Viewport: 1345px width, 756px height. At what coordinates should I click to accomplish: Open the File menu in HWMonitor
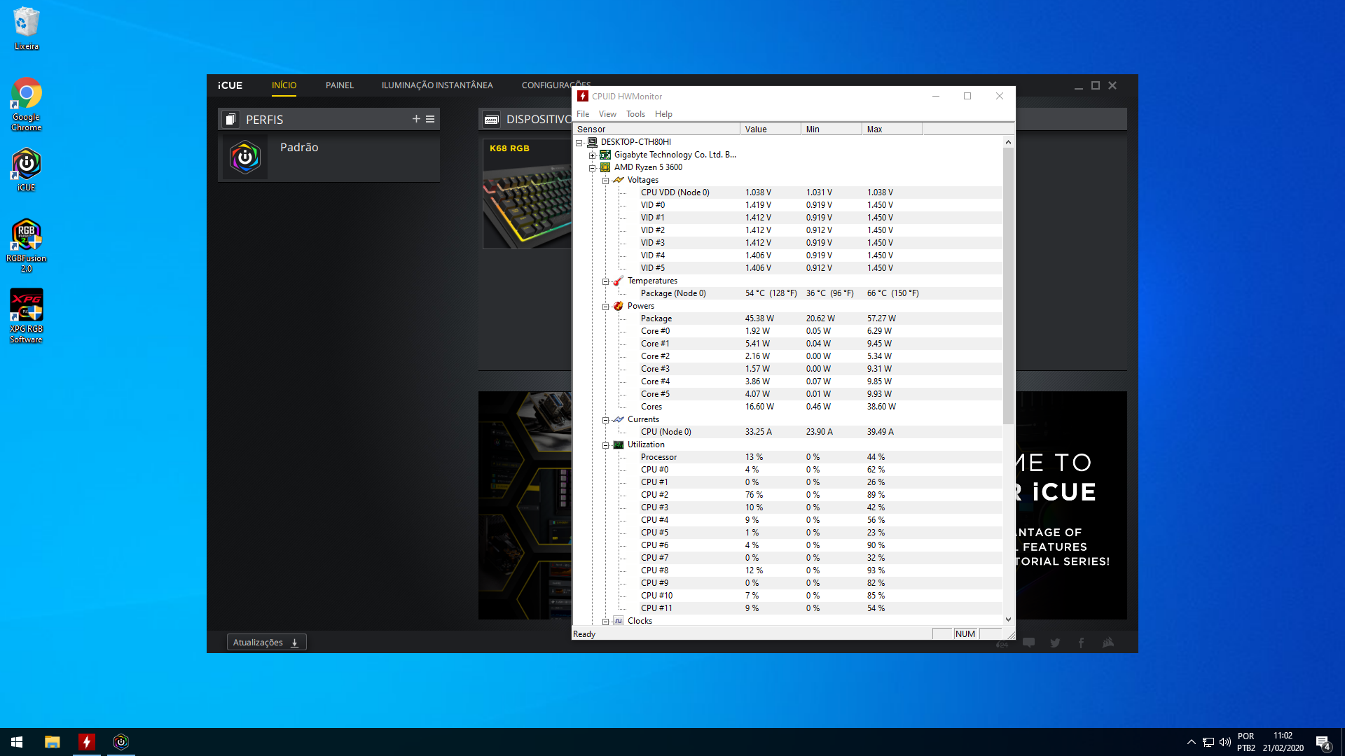pos(583,114)
